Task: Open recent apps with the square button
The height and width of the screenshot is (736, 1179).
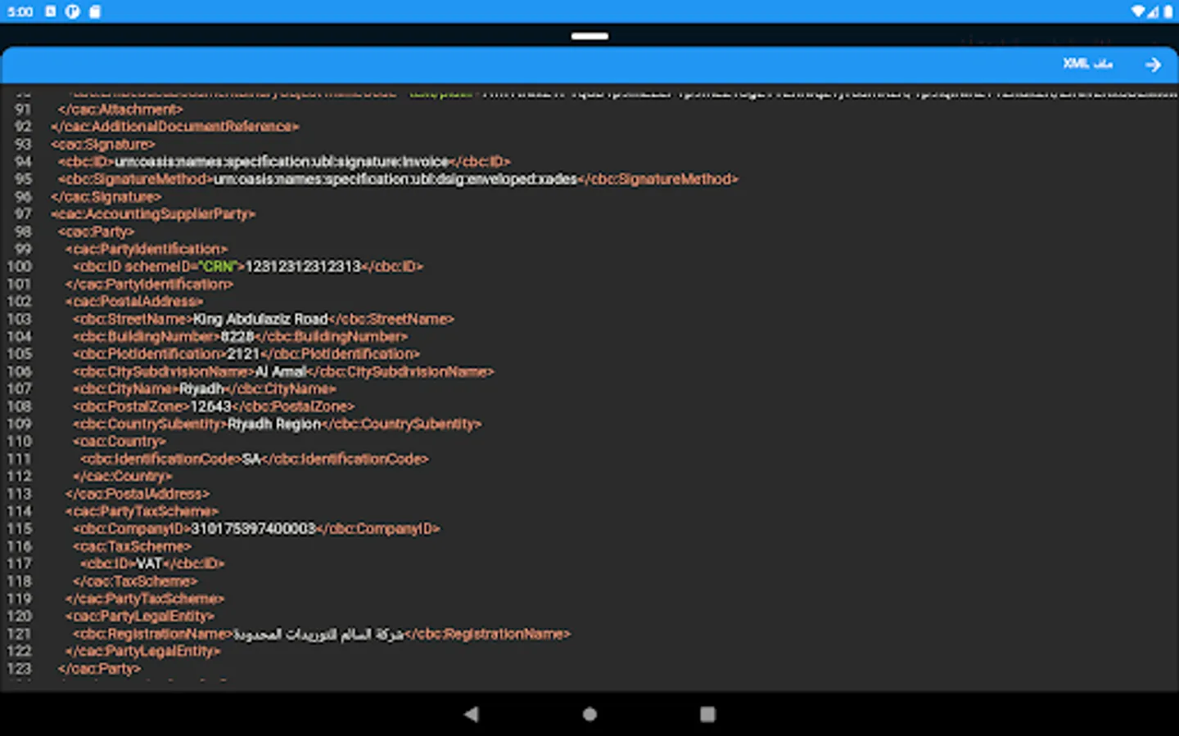Action: (707, 714)
